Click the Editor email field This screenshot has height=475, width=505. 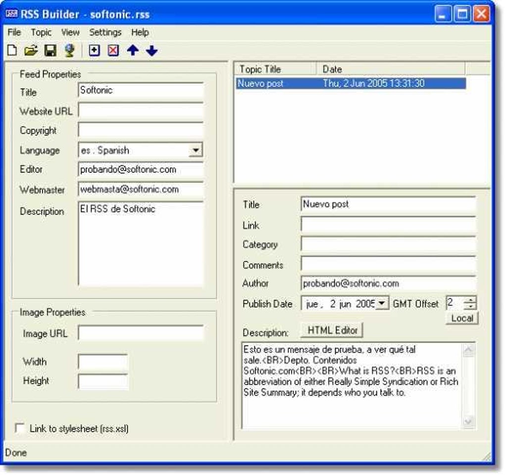point(141,169)
